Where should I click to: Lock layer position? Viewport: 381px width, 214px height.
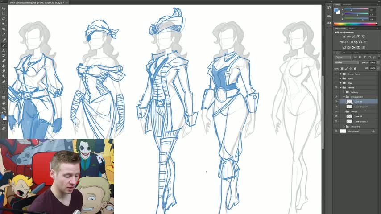point(351,69)
